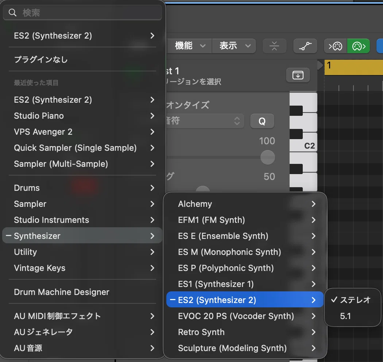Choose ES1 (Synthesizer 1)
The height and width of the screenshot is (362, 383).
pos(245,284)
